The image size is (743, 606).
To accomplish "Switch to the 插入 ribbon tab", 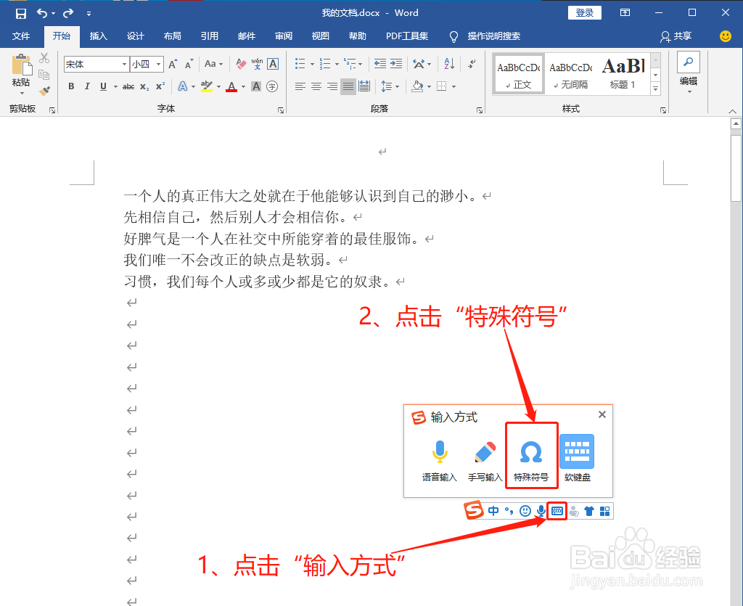I will coord(98,36).
